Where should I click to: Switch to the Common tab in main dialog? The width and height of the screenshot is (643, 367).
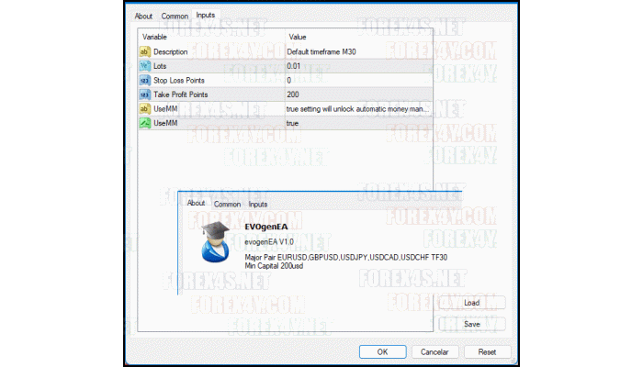click(x=175, y=16)
